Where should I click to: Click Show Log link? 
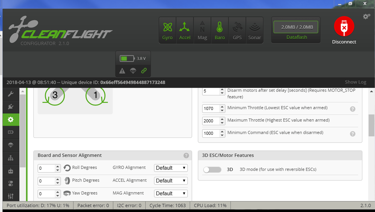pos(355,82)
